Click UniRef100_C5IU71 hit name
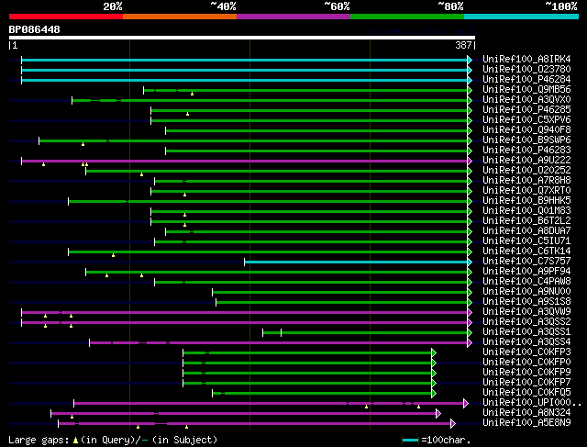The width and height of the screenshot is (587, 447). [x=526, y=241]
